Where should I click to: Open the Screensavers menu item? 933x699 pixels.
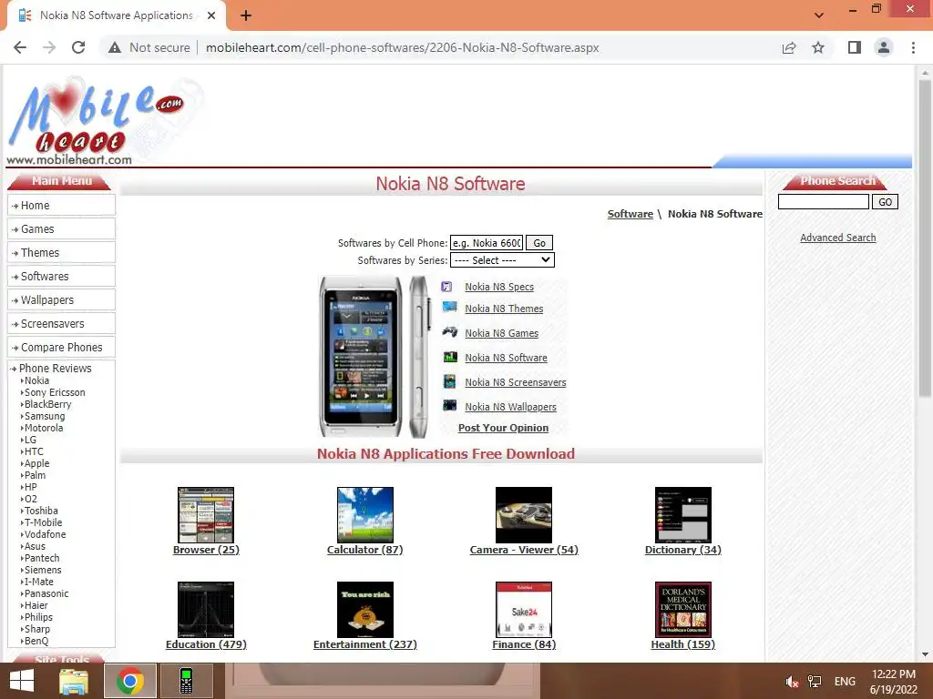61,324
